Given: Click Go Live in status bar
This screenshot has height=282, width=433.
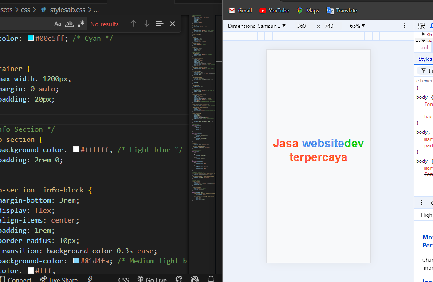Looking at the screenshot, I should point(152,279).
